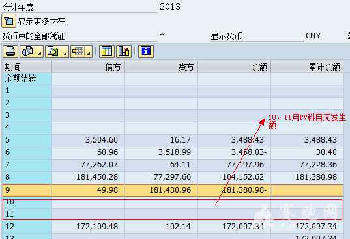Select period 10 row label

click(x=27, y=202)
